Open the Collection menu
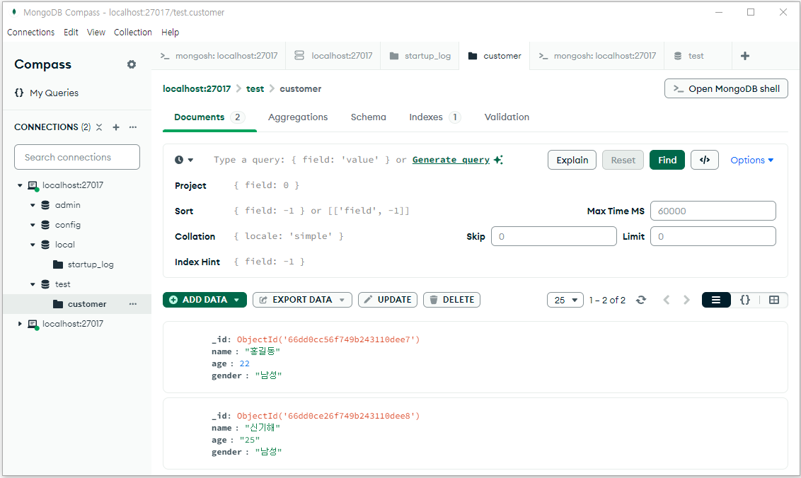 [x=133, y=33]
